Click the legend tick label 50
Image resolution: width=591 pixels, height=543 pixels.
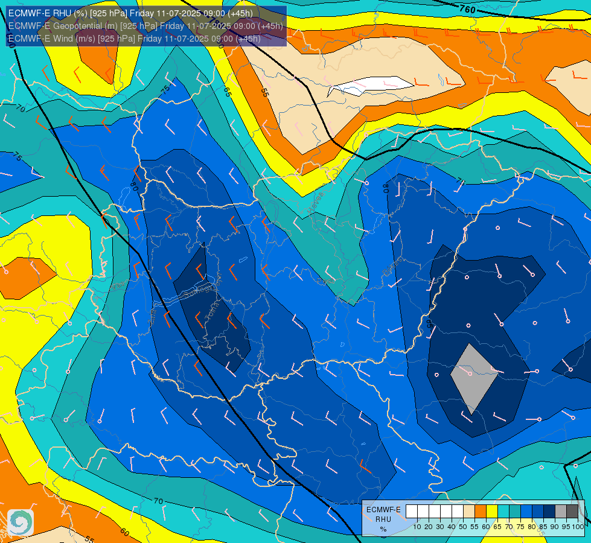click(463, 527)
